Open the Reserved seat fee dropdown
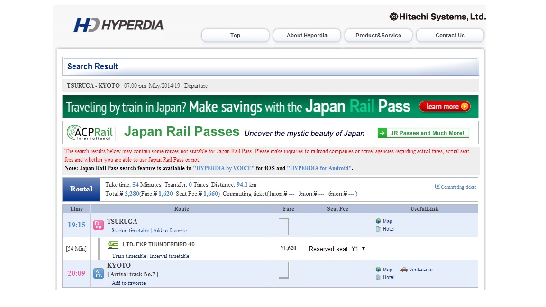Viewport: 546px width, 307px height. coord(337,249)
